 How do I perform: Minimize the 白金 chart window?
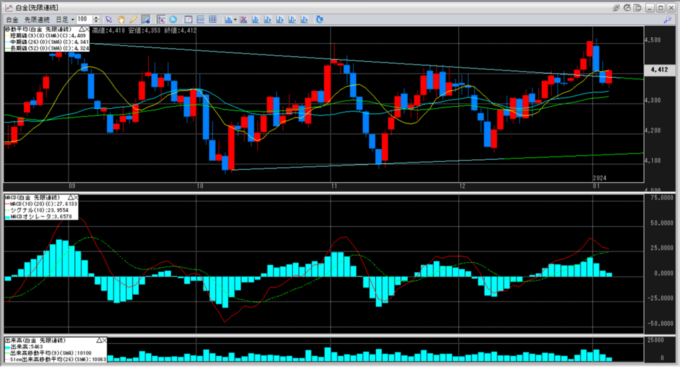(649, 8)
